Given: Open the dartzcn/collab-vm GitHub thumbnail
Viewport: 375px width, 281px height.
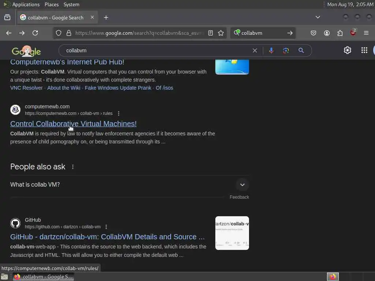Looking at the screenshot, I should 232,233.
